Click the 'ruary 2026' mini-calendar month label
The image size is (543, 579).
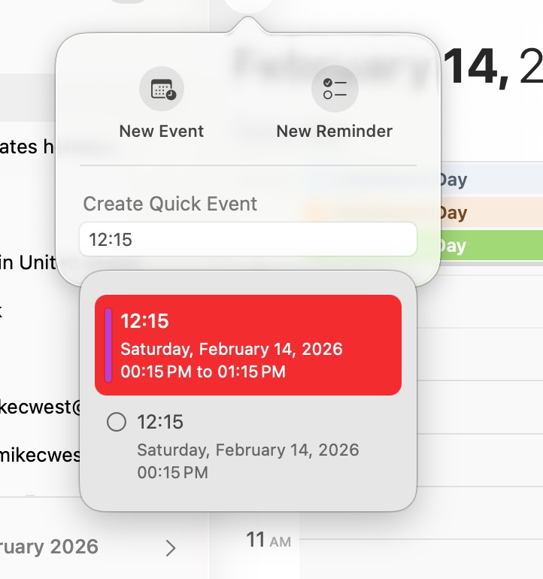tap(49, 547)
